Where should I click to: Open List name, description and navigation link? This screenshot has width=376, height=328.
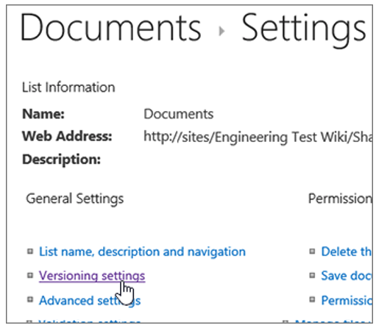[142, 252]
